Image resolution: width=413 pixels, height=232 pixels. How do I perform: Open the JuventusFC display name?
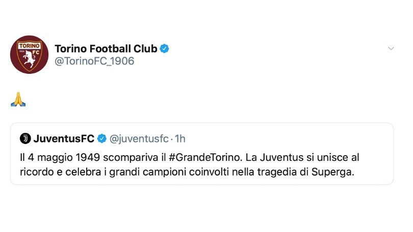tap(64, 138)
